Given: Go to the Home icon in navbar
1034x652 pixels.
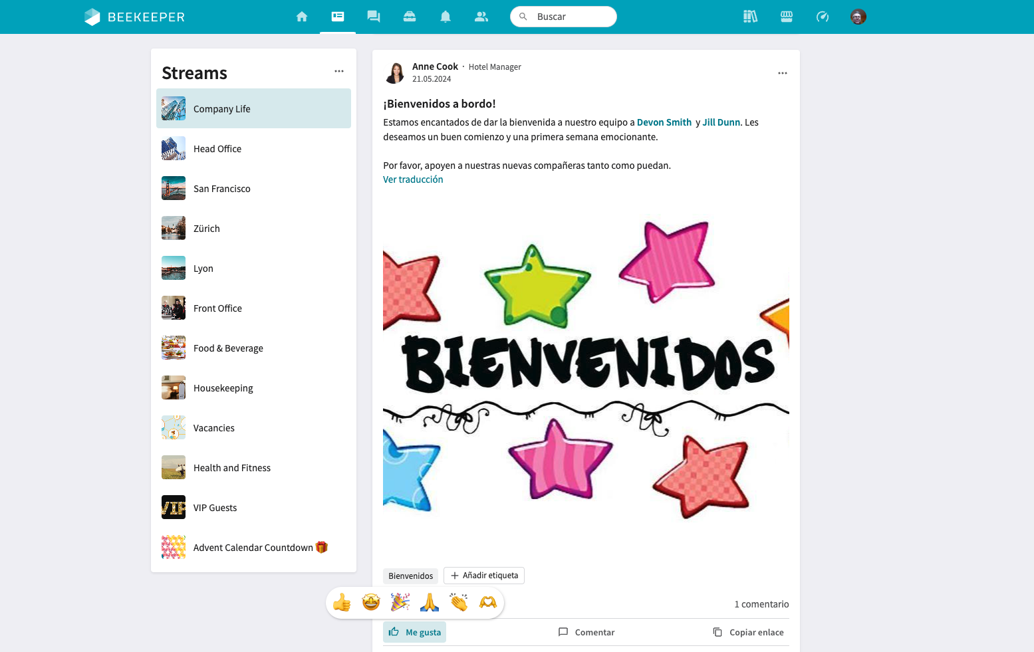Looking at the screenshot, I should 302,17.
